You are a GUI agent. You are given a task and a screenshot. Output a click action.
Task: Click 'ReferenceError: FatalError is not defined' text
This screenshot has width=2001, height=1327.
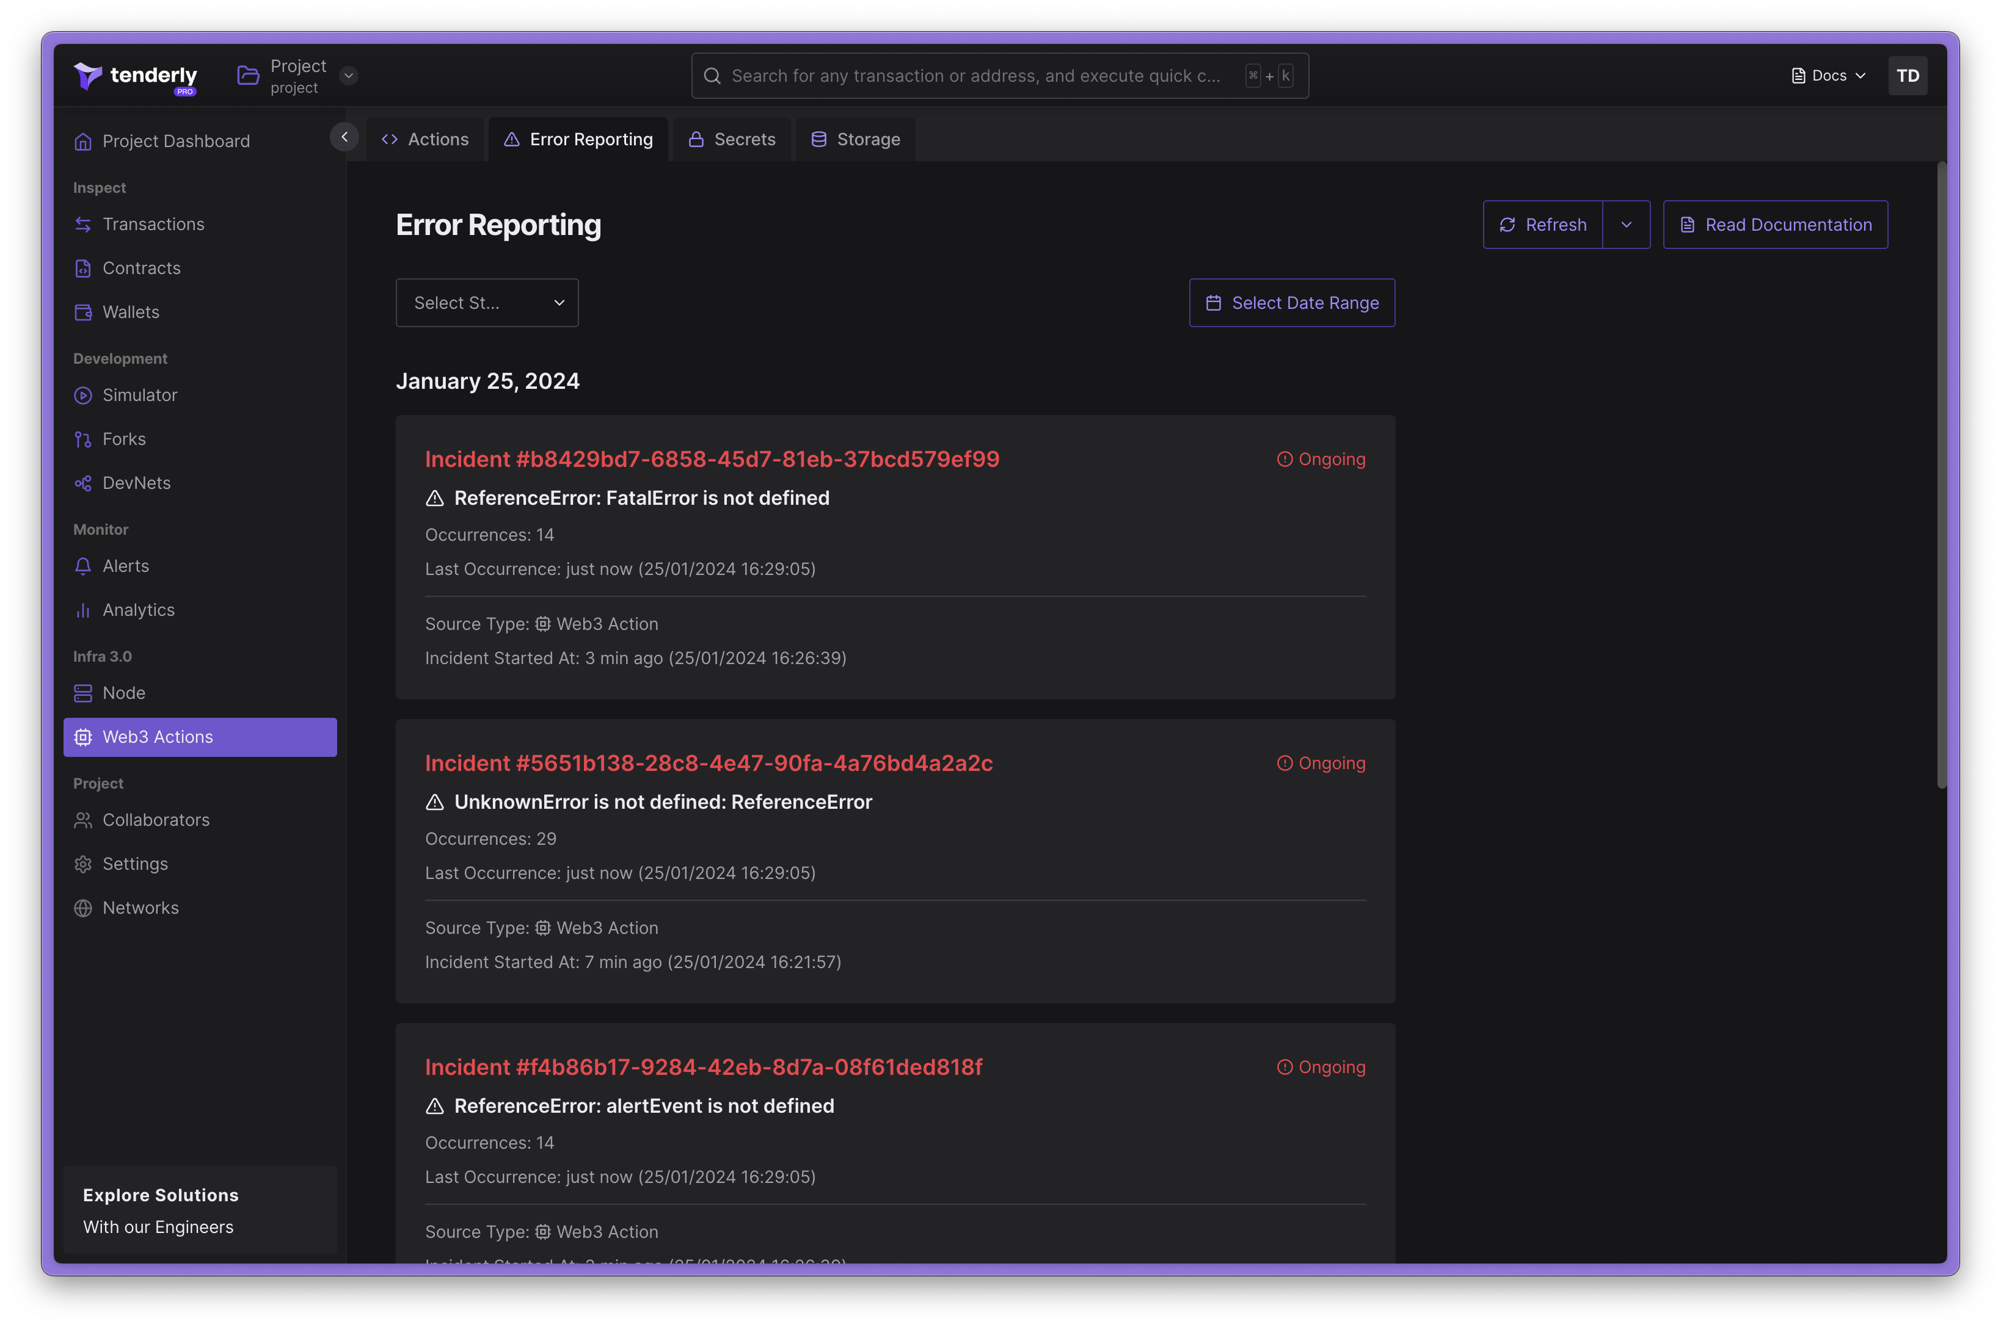(x=642, y=499)
